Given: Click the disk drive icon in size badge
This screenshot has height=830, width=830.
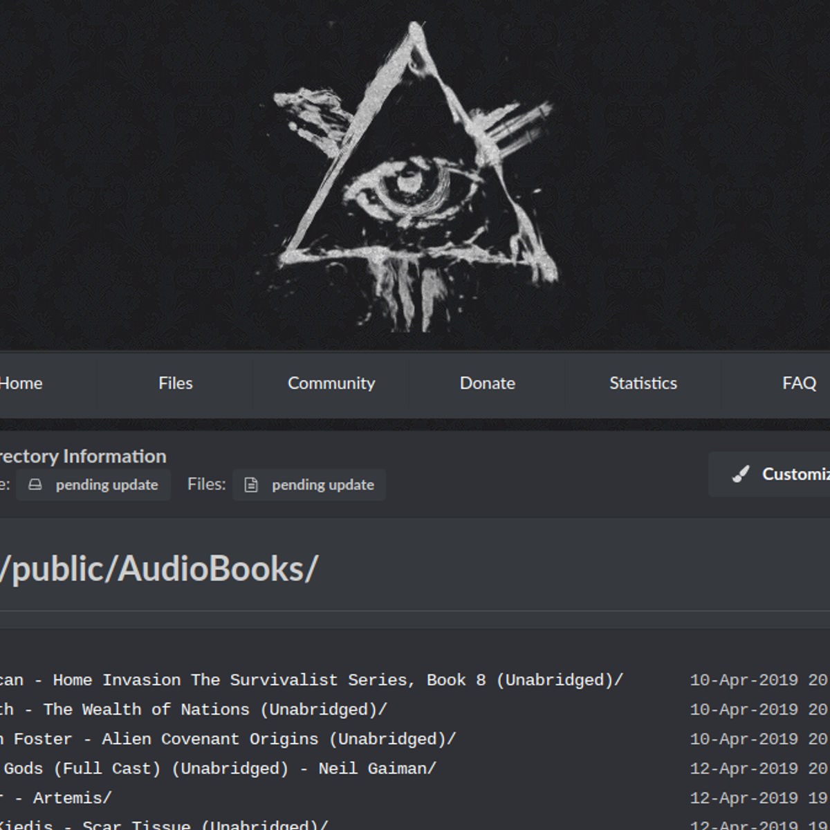Looking at the screenshot, I should [x=35, y=485].
